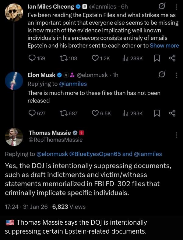Open Thomas Massie's profile picture
Image resolution: width=183 pixels, height=240 pixels.
pyautogui.click(x=14, y=137)
